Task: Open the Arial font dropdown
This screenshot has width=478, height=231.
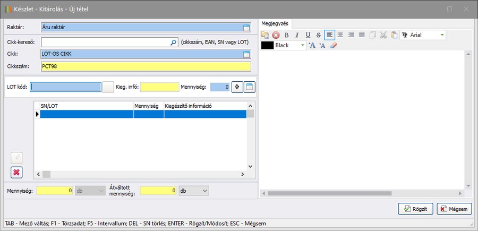Action: coord(442,35)
